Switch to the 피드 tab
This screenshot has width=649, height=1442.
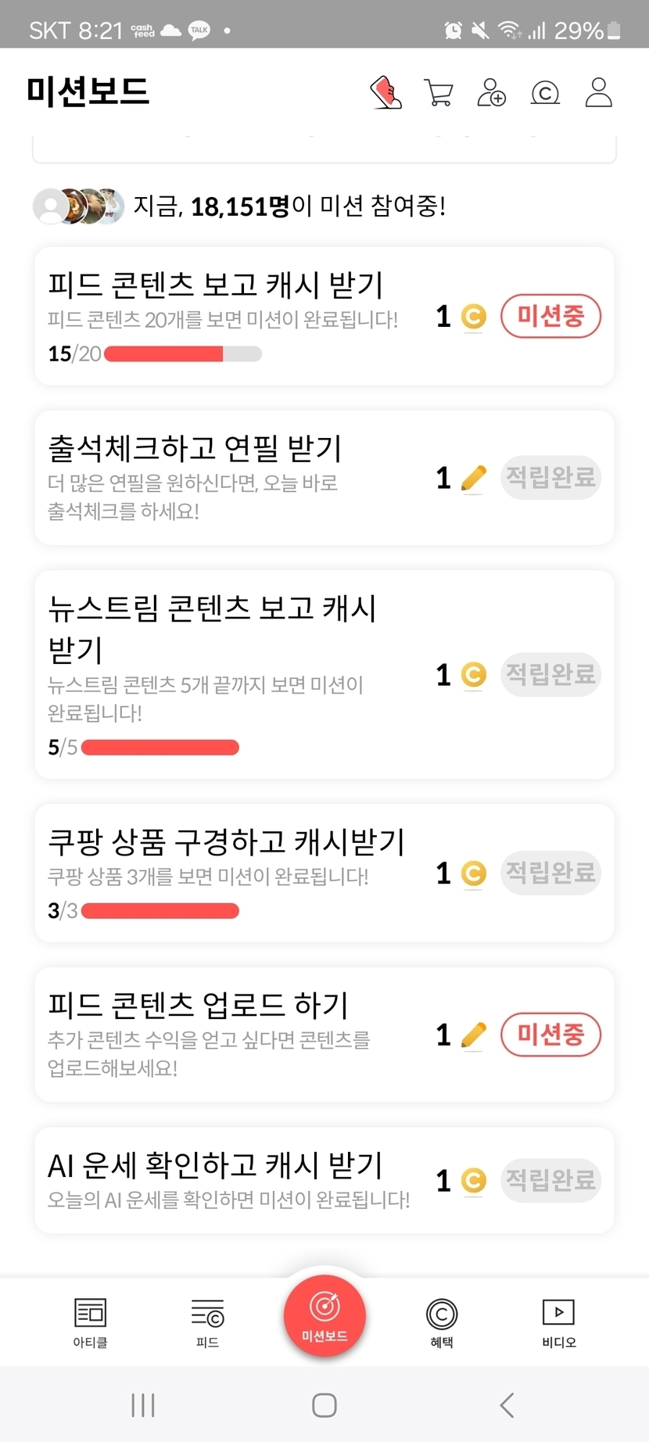click(x=207, y=1322)
